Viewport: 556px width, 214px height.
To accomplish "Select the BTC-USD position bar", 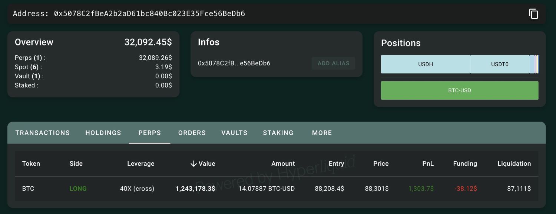I will coord(460,90).
